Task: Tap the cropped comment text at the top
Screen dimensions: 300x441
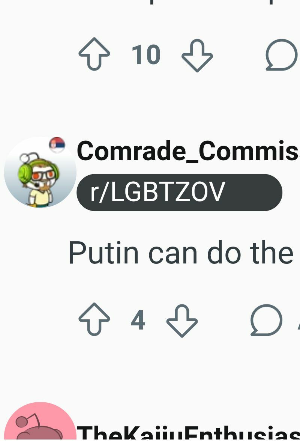Action: coord(211,2)
